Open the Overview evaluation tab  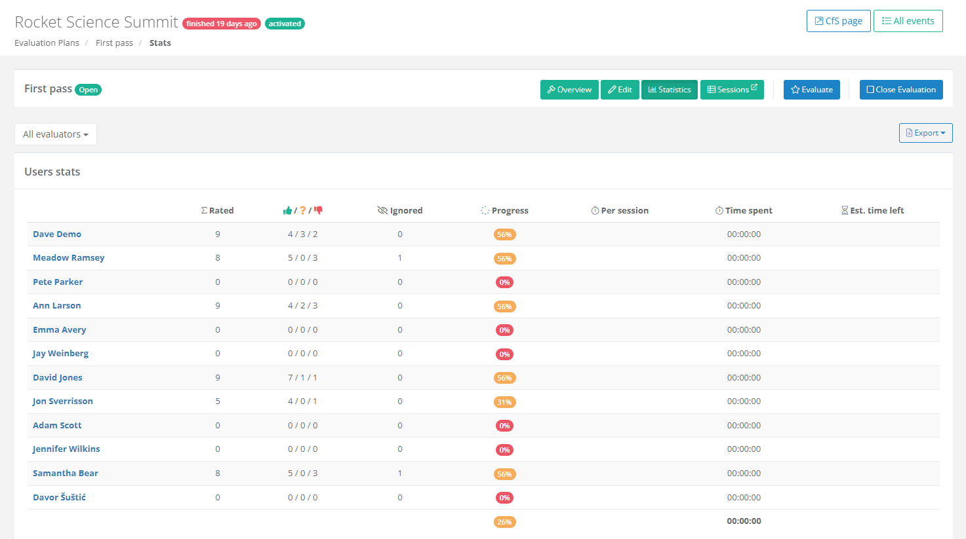pos(569,90)
